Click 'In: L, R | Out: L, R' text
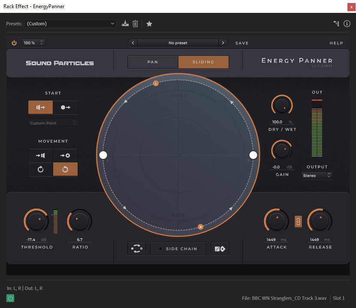The width and height of the screenshot is (356, 308). [24, 288]
